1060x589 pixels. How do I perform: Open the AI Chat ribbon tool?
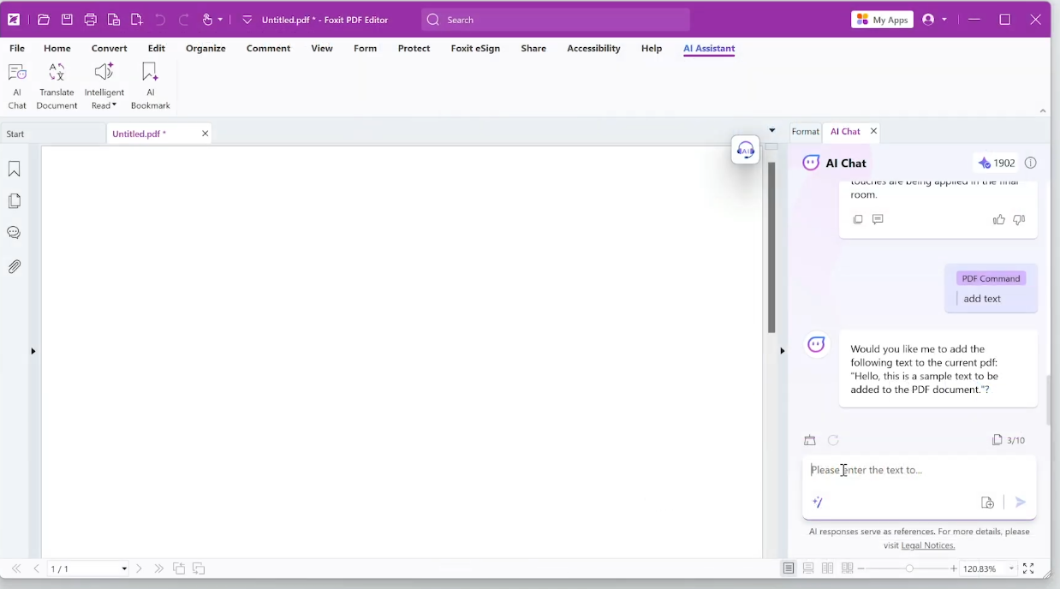(17, 86)
